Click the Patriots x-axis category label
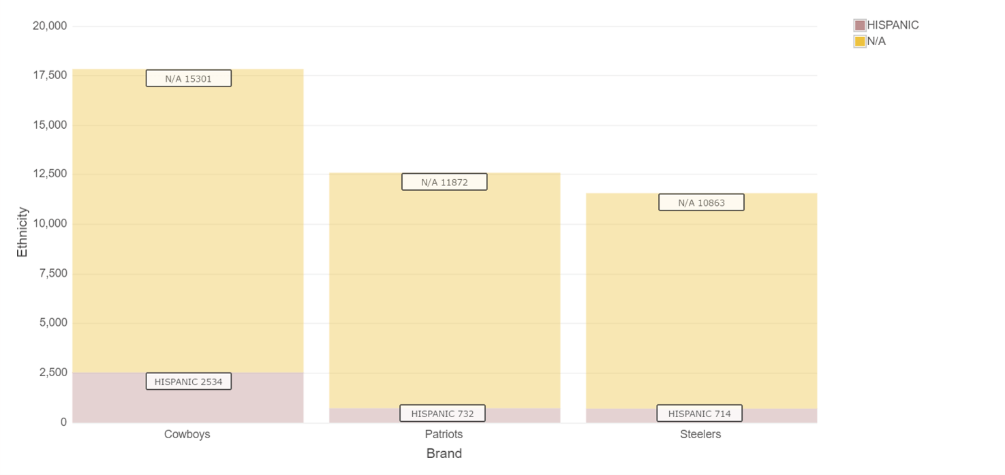Viewport: 1005px width, 475px height. click(444, 434)
